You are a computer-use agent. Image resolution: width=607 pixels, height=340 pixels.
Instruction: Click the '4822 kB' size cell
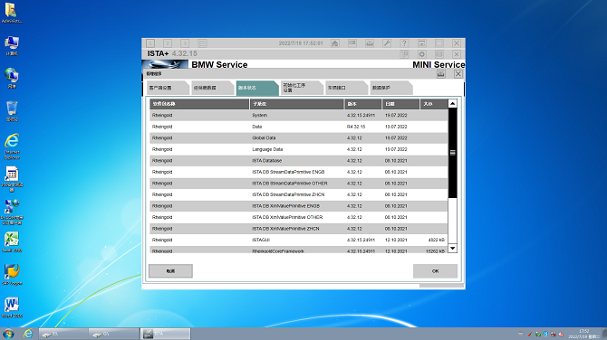pos(437,240)
